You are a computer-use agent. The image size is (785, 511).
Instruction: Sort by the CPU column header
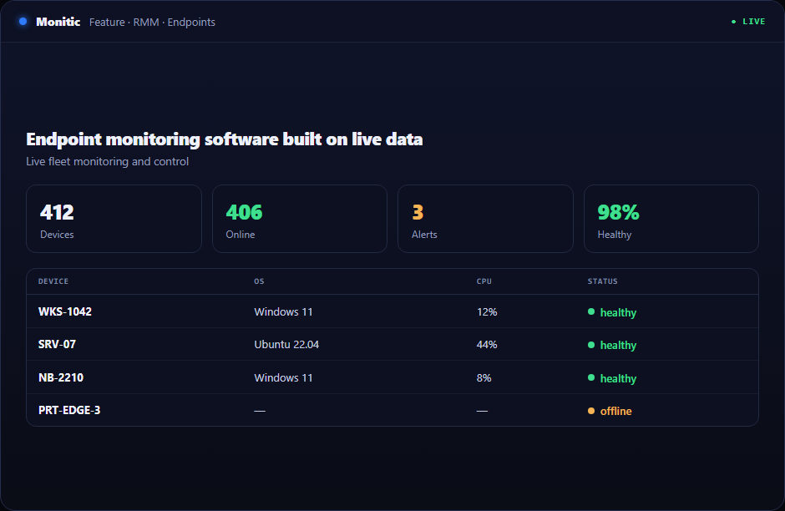[484, 281]
